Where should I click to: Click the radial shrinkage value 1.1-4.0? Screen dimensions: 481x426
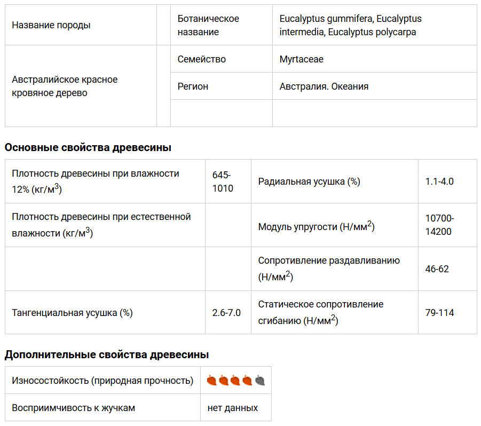pyautogui.click(x=439, y=182)
